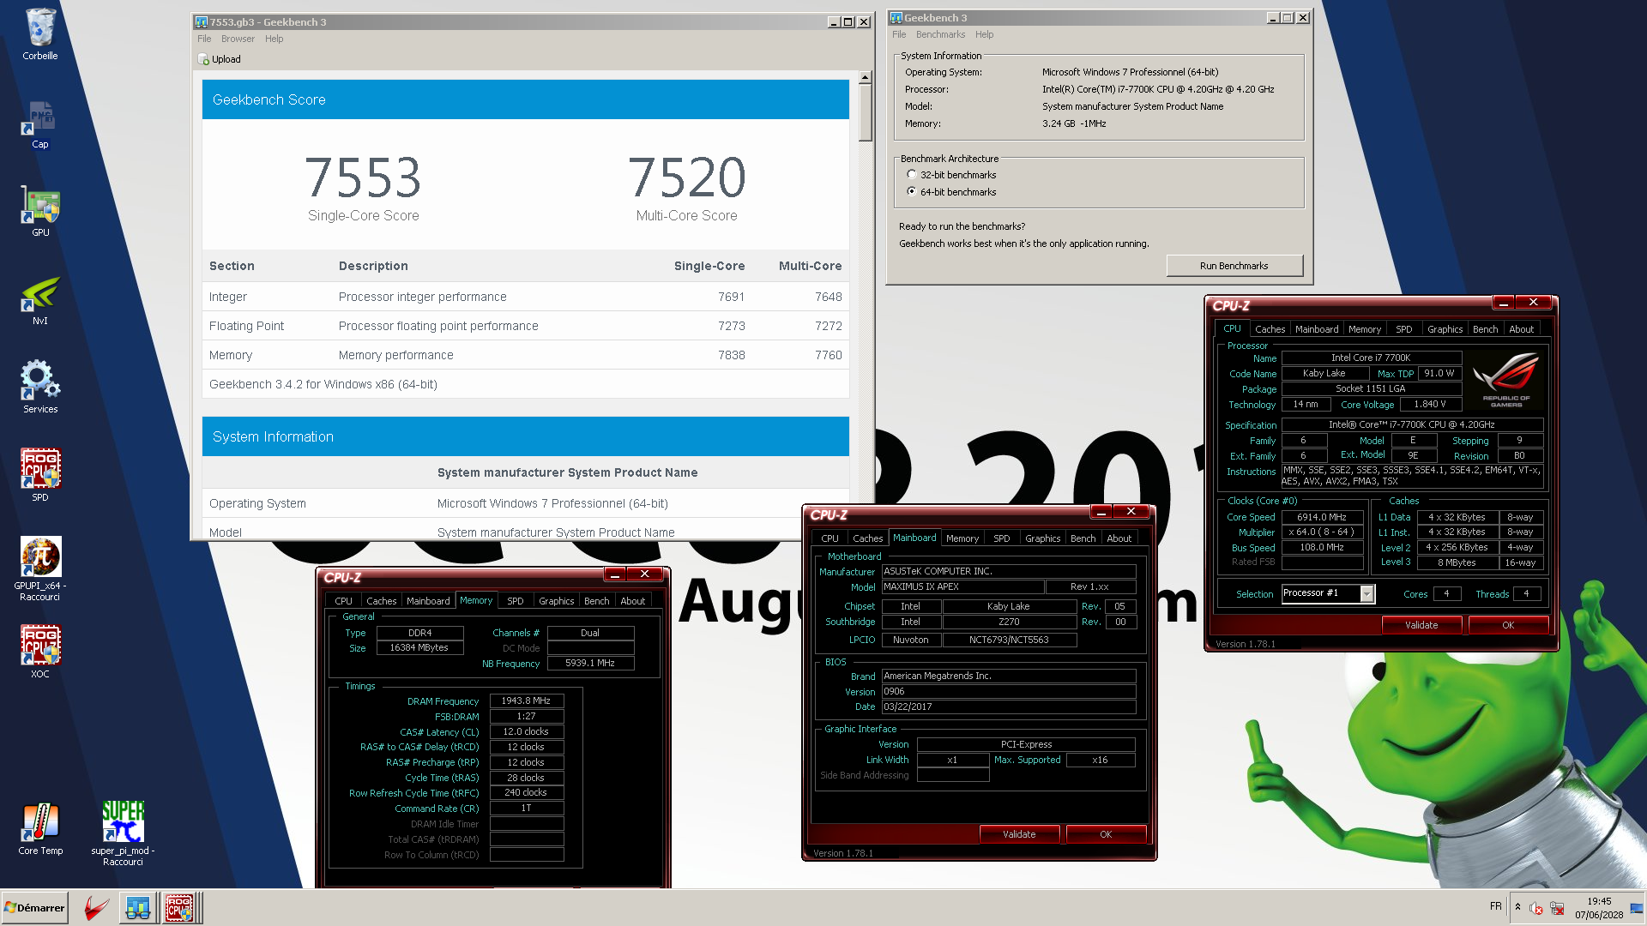
Task: Click the DRAM Frequency 1943.8 MHz field
Action: click(x=526, y=701)
